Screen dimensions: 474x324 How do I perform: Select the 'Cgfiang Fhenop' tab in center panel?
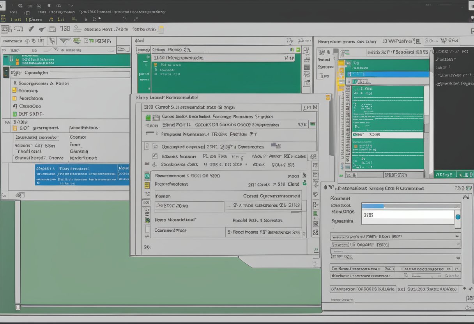[167, 50]
